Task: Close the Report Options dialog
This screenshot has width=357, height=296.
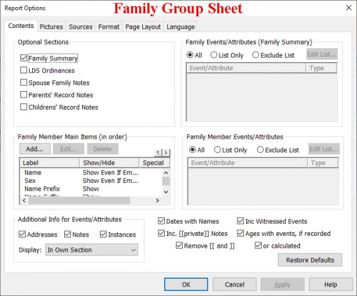Action: pyautogui.click(x=346, y=8)
